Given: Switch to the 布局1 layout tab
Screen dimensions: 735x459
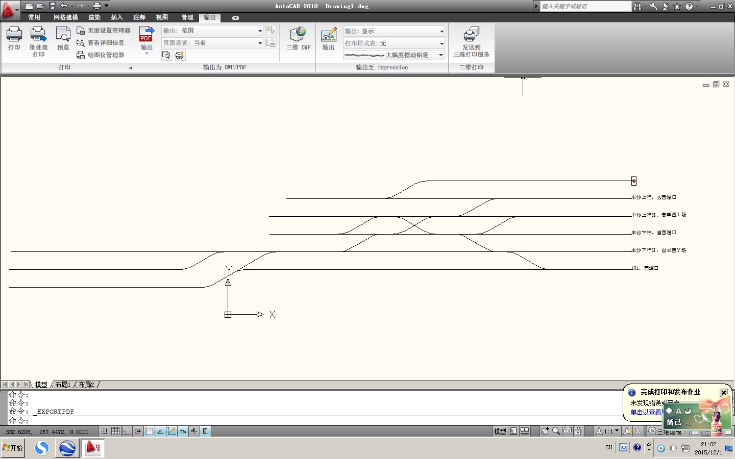Looking at the screenshot, I should (63, 385).
